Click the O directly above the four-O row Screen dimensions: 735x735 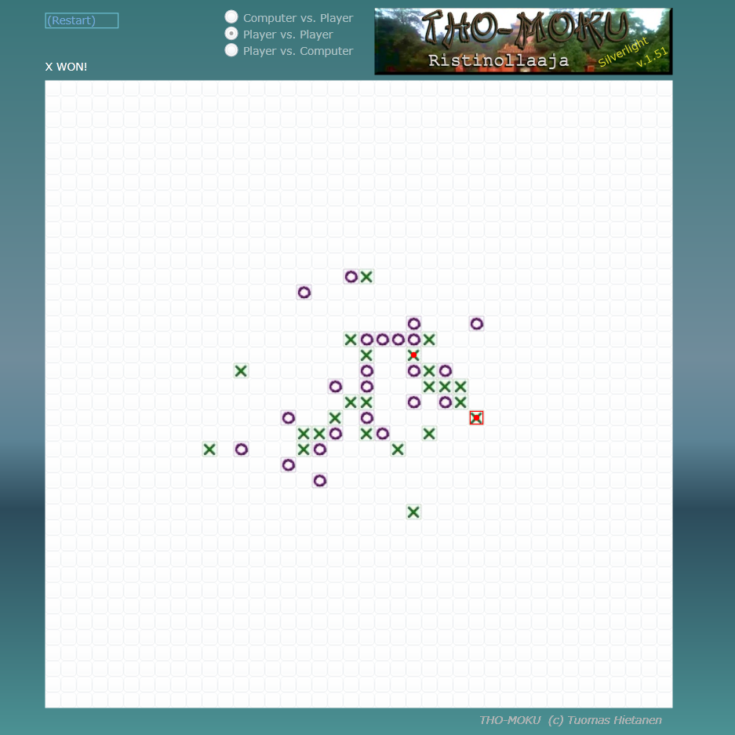pos(413,324)
